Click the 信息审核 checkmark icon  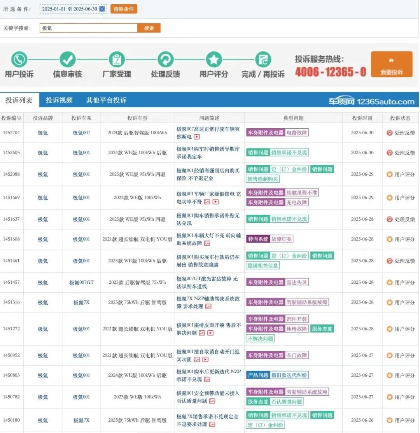(67, 59)
